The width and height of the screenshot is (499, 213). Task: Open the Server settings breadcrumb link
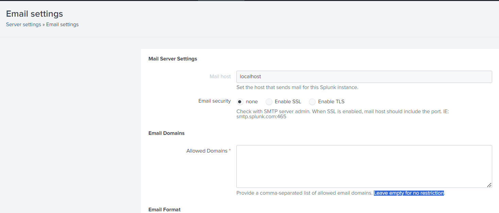point(23,24)
